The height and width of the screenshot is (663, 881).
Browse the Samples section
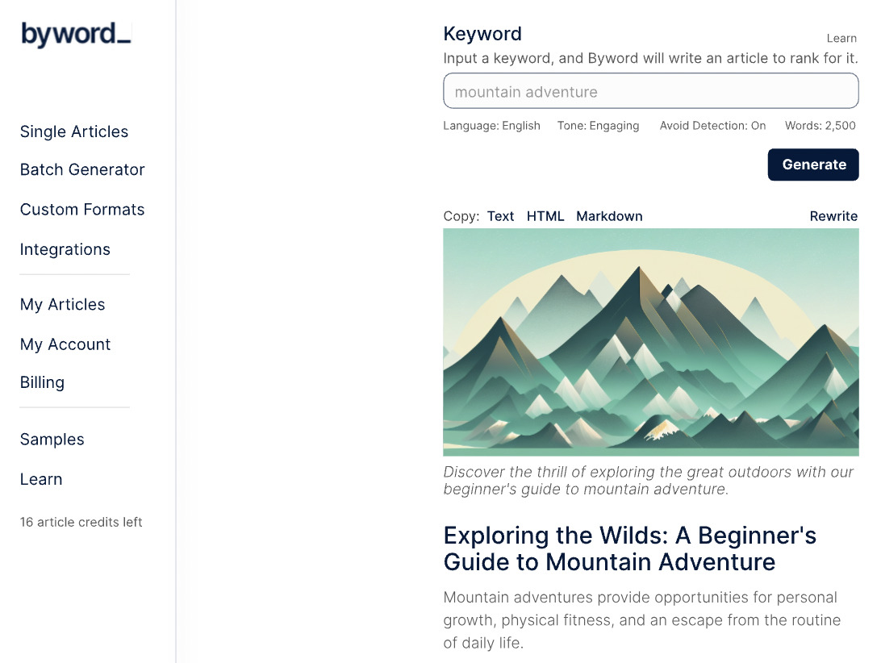coord(52,439)
